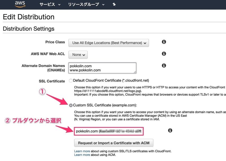Click info icon beside Alternate Domain Names
This screenshot has height=161, width=226.
point(164,66)
